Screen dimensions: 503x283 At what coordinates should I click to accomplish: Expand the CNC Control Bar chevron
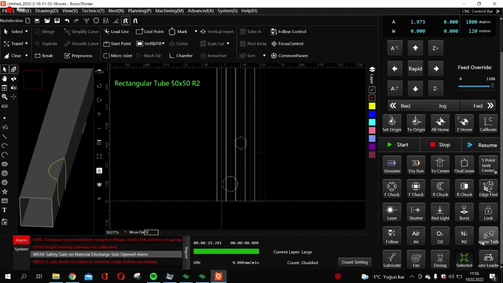point(498,11)
